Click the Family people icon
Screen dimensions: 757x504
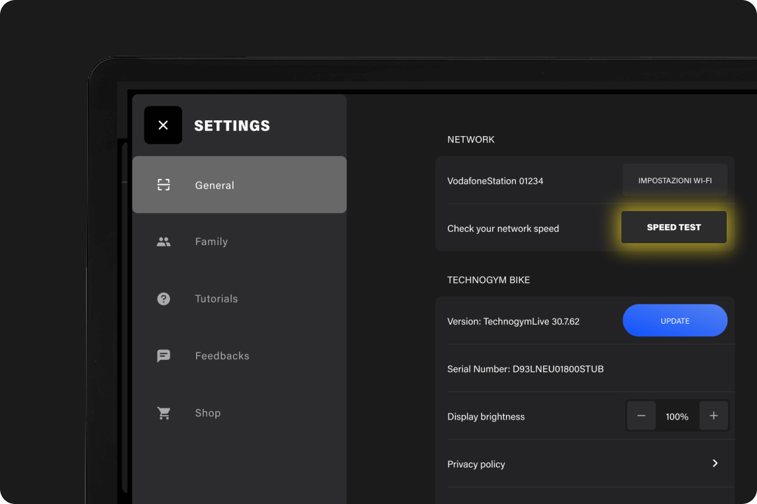click(163, 241)
